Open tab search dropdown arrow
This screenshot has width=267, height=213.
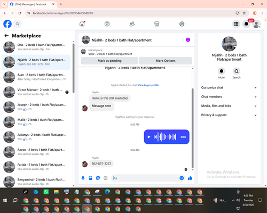4,4
